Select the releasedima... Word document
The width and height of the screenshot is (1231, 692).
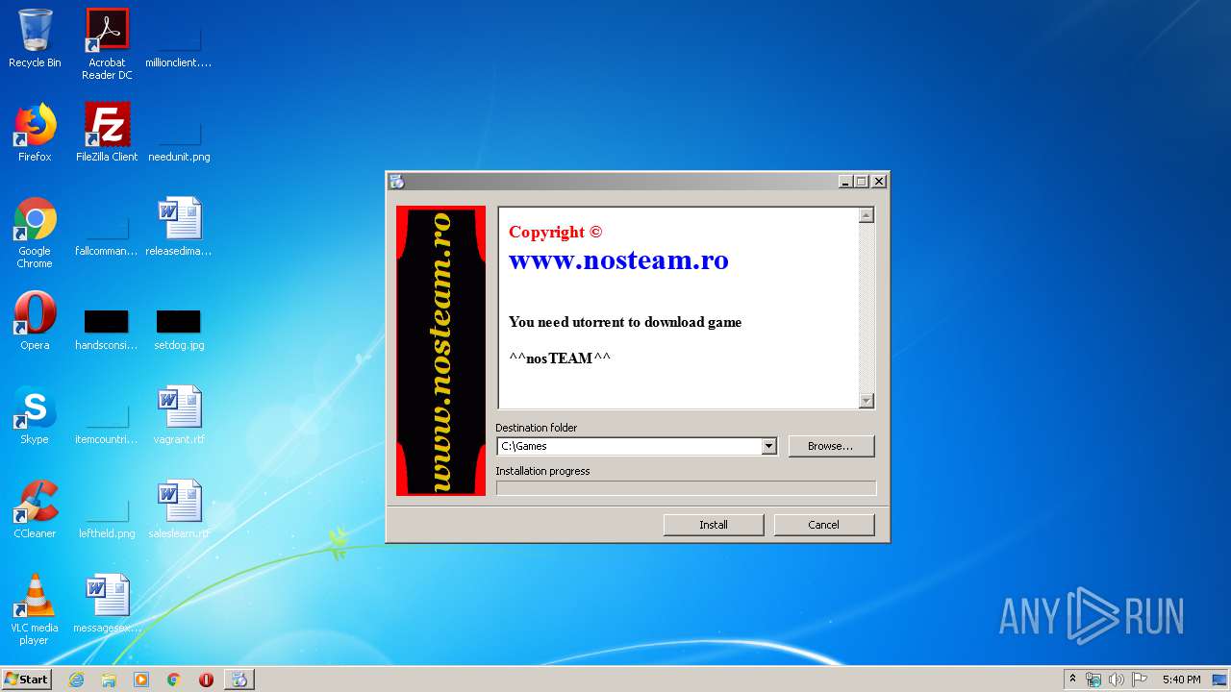[x=179, y=227]
